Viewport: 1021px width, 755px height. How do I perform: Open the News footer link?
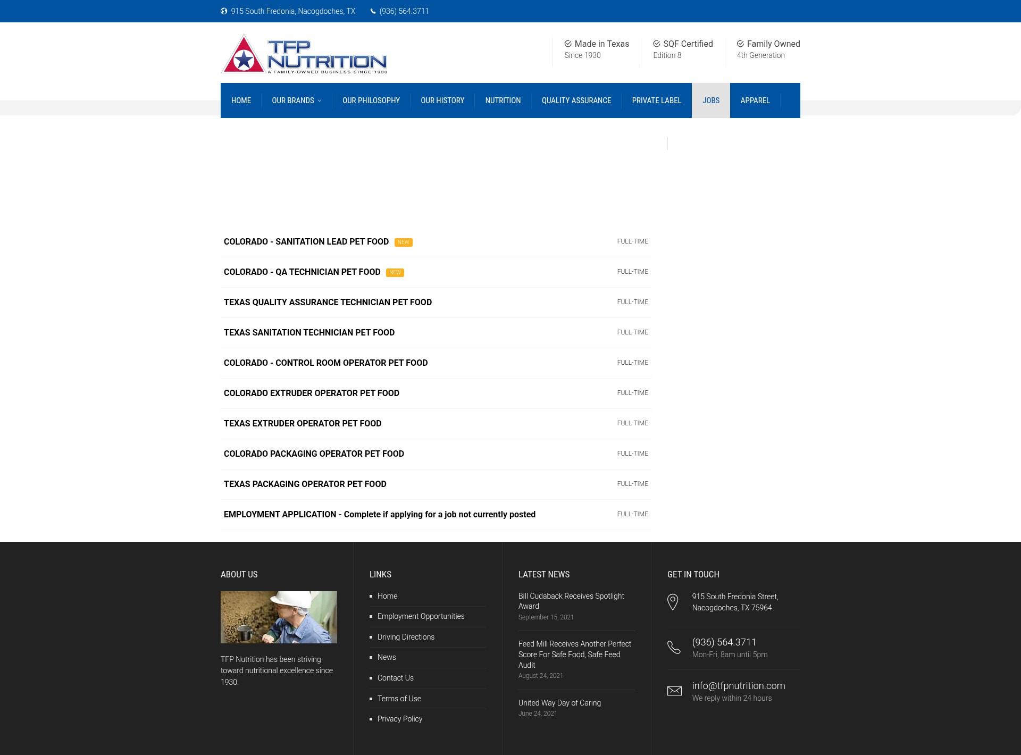click(387, 657)
